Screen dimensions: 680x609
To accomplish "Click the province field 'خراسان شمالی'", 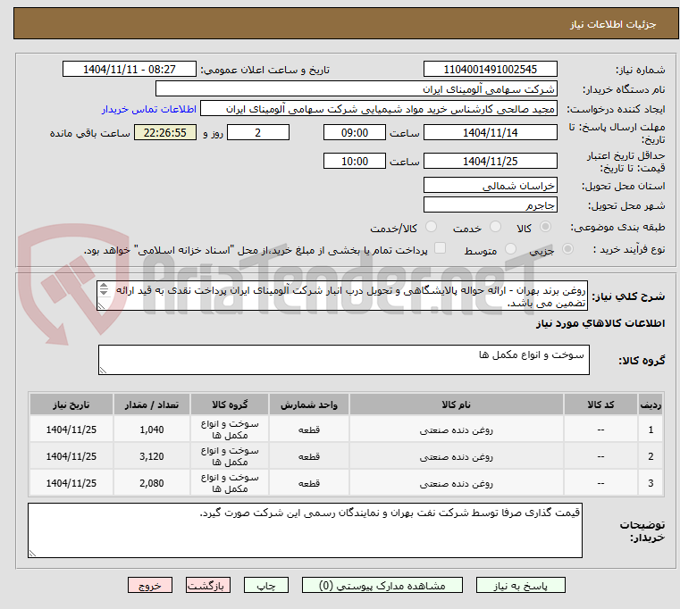I will [490, 186].
